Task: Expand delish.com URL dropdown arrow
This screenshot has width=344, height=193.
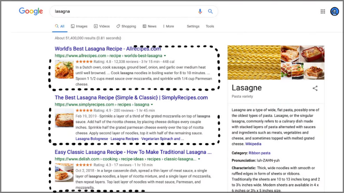Action: pos(199,159)
